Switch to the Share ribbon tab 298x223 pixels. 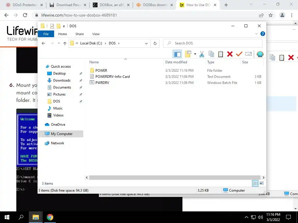tap(79, 34)
